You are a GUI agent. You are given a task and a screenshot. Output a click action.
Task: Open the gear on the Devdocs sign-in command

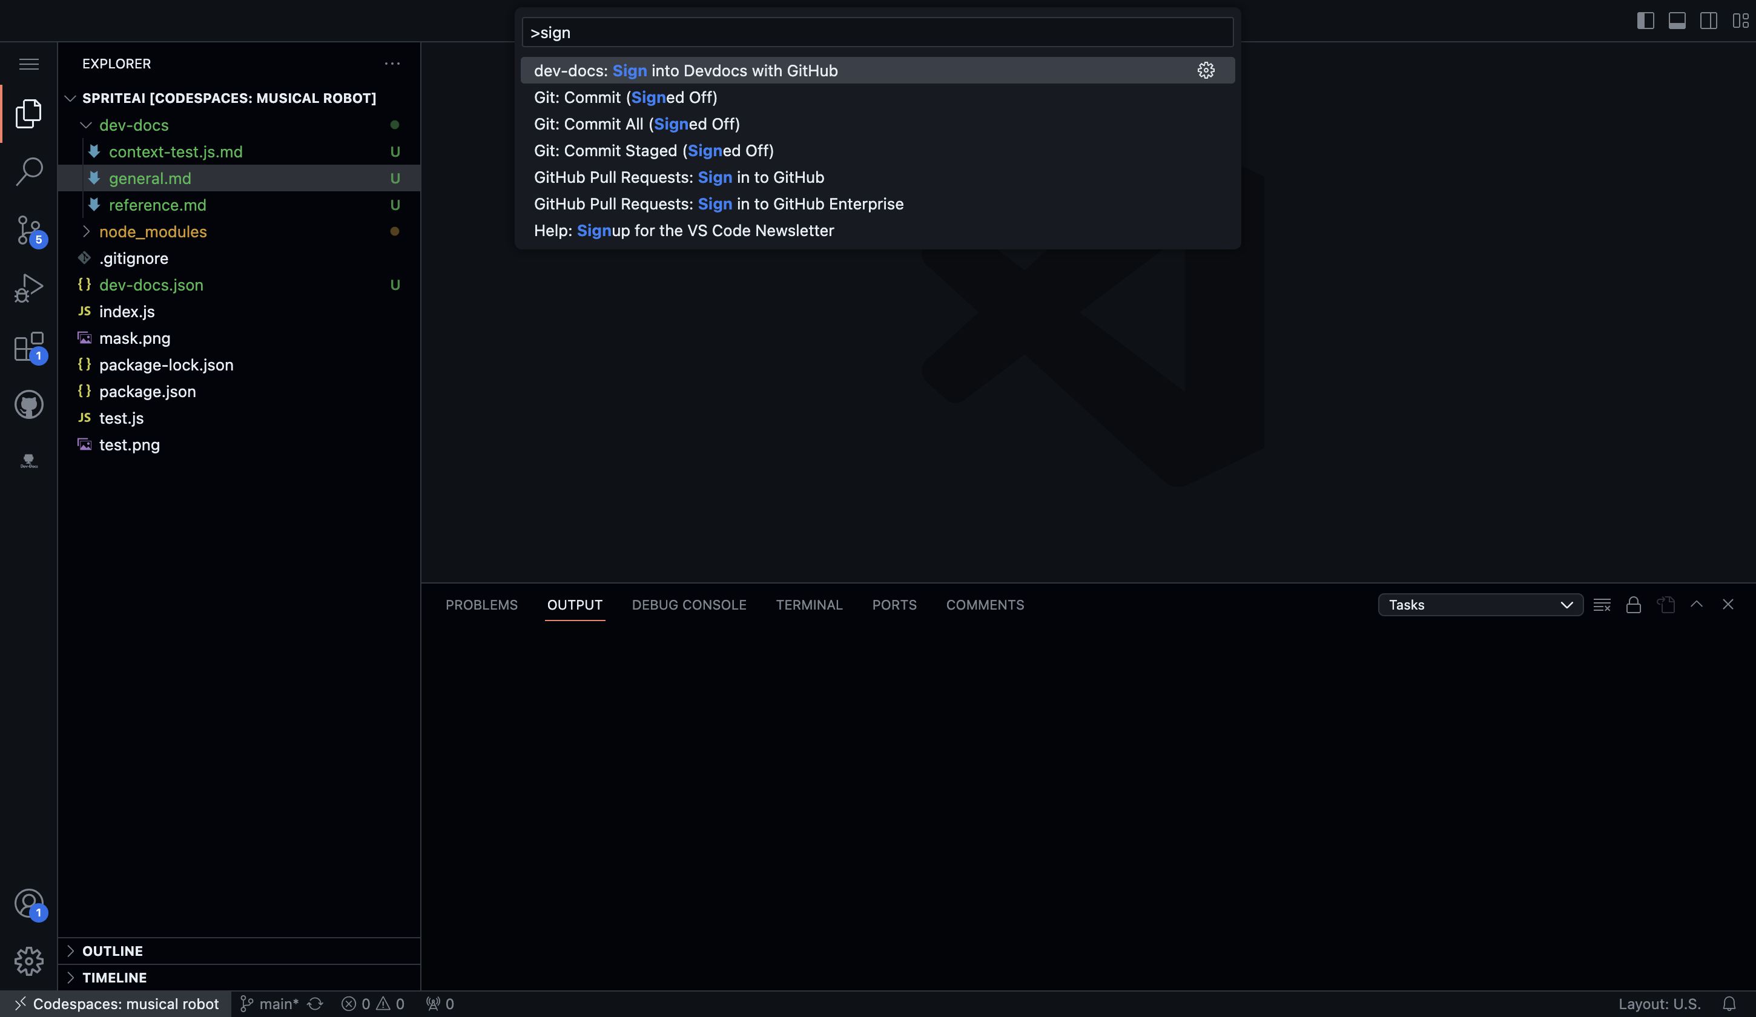[x=1206, y=70]
